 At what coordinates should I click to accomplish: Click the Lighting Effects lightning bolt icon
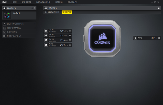point(4,24)
